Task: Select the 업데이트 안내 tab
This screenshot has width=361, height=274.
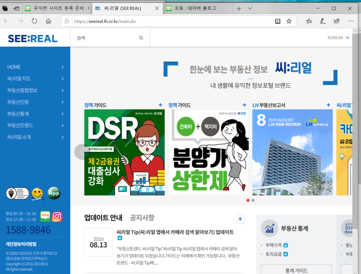Action: click(x=103, y=218)
